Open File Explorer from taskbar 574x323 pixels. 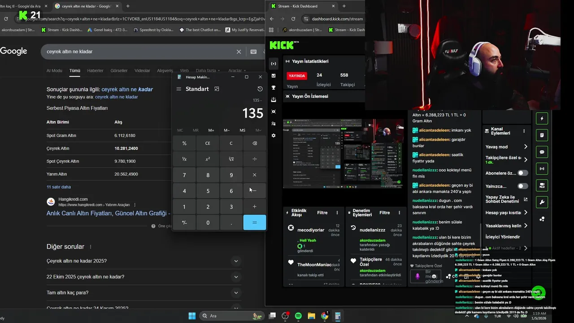(311, 316)
